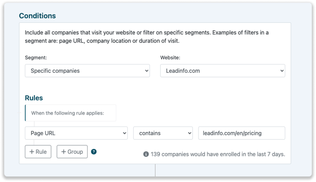Click the Segment dropdown chevron arrow
Image resolution: width=316 pixels, height=182 pixels.
tap(147, 71)
